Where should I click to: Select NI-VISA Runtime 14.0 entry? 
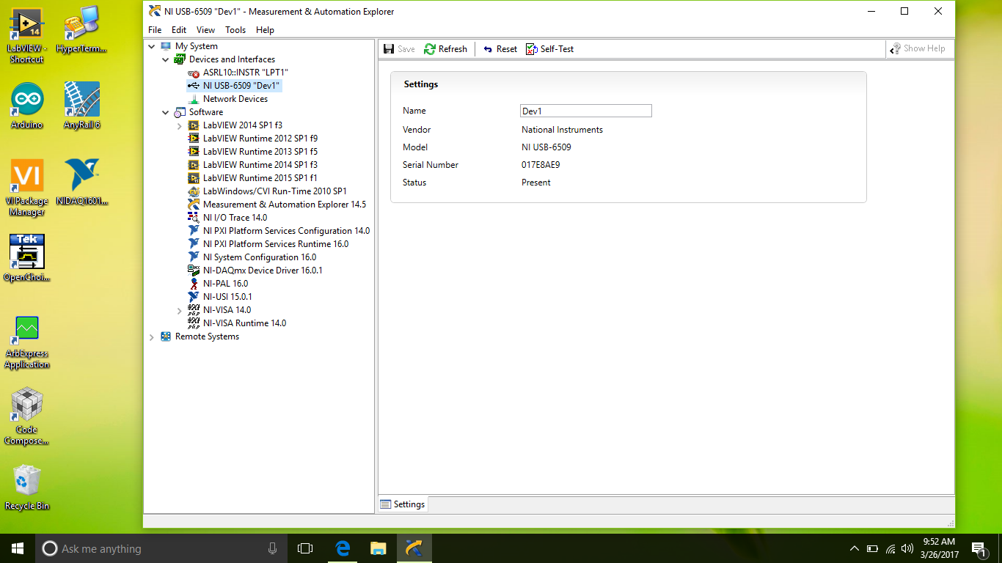pos(245,323)
